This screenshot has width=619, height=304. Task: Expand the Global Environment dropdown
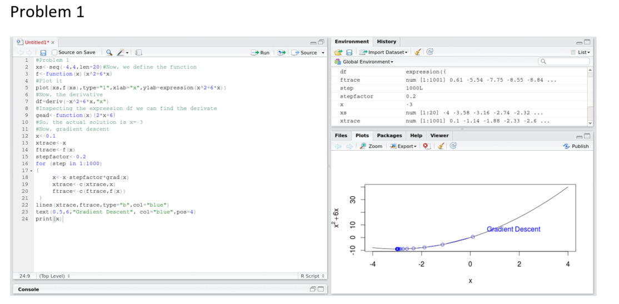tap(367, 62)
